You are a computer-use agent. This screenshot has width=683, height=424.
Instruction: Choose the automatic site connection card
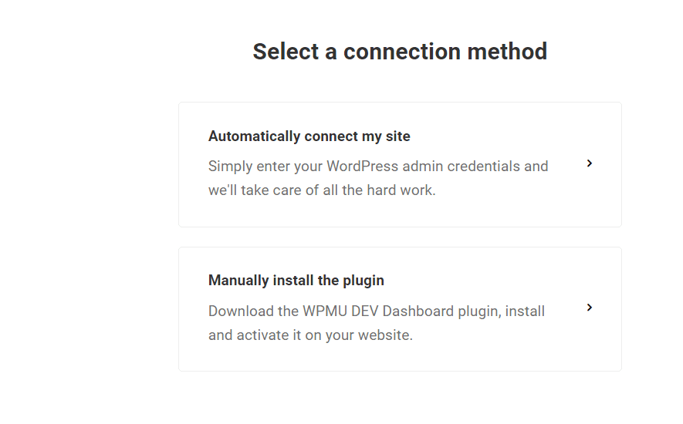[400, 164]
